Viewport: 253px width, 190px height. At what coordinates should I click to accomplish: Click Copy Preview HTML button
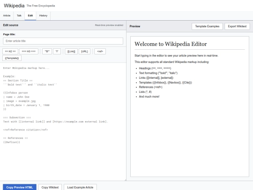(x=20, y=187)
